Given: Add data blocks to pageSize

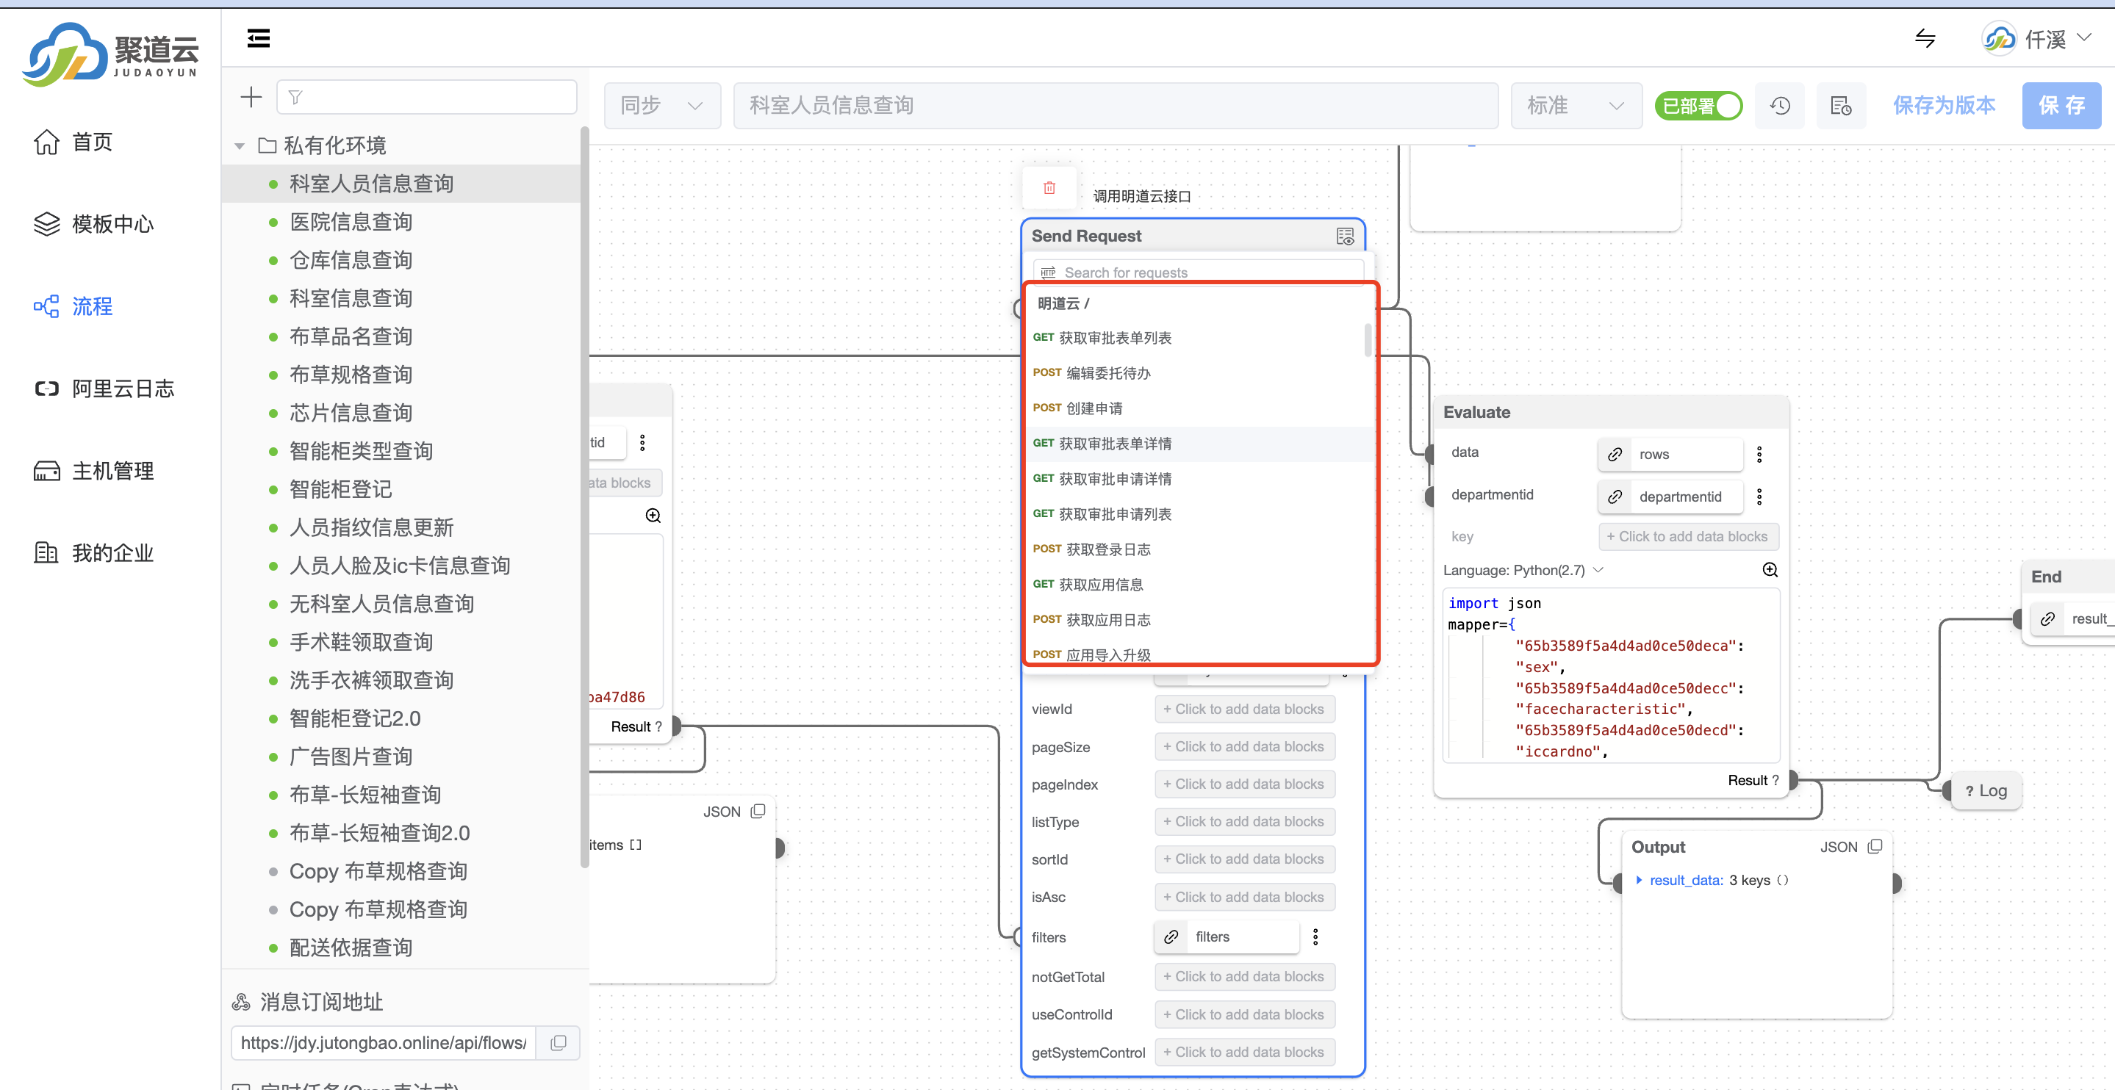Looking at the screenshot, I should coord(1244,747).
